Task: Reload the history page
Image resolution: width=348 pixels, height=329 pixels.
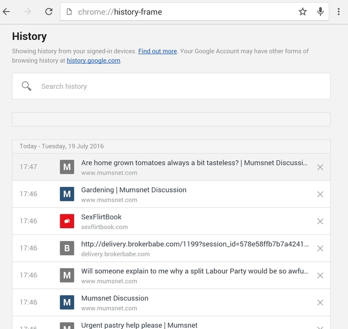Action: click(49, 12)
